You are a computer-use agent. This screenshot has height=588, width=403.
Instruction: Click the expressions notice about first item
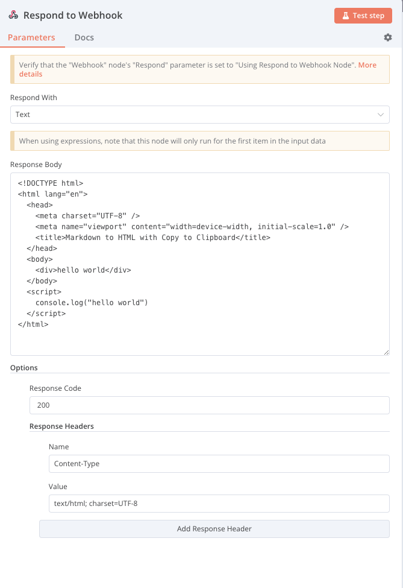(x=199, y=141)
